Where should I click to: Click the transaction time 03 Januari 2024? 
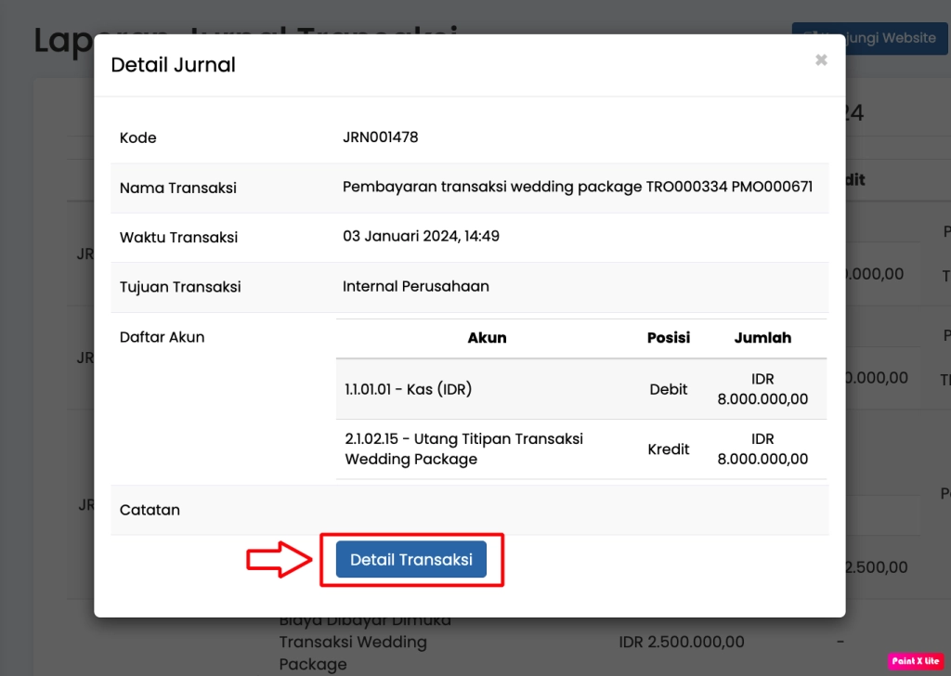coord(421,236)
